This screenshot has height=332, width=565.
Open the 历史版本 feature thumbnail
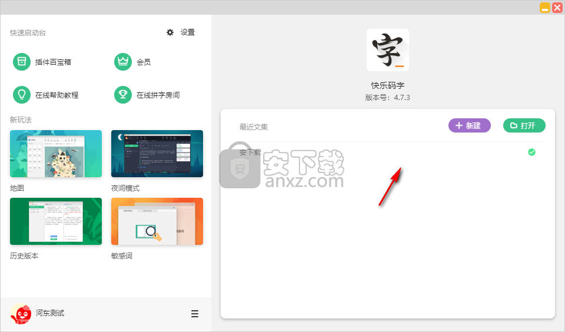pos(56,221)
